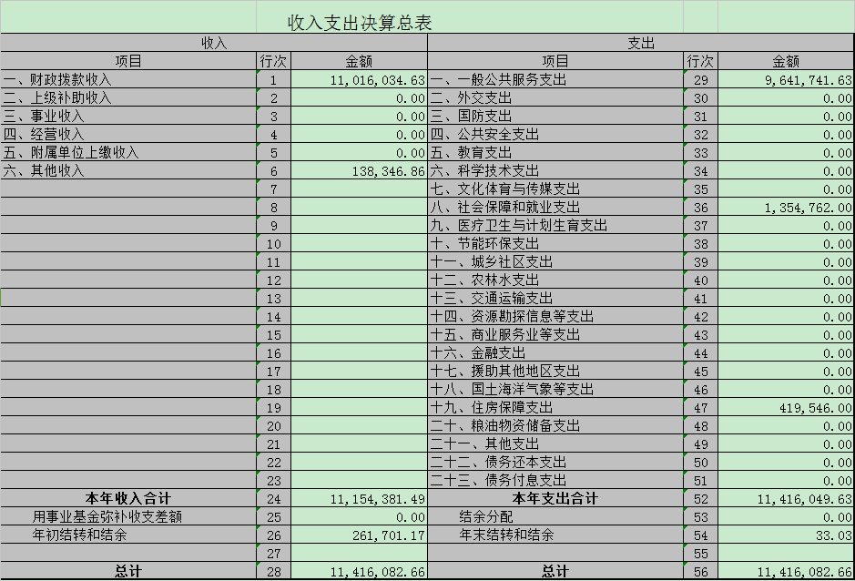Click the 收入 section header cell

tap(214, 43)
